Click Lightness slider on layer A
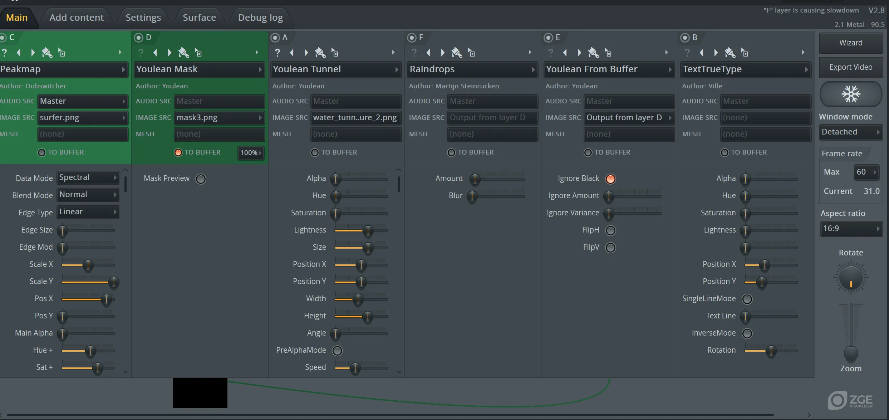889x420 pixels. point(361,231)
